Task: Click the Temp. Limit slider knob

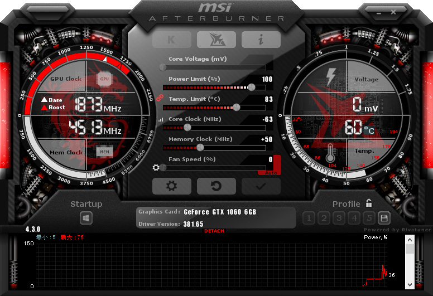Action: [x=237, y=108]
